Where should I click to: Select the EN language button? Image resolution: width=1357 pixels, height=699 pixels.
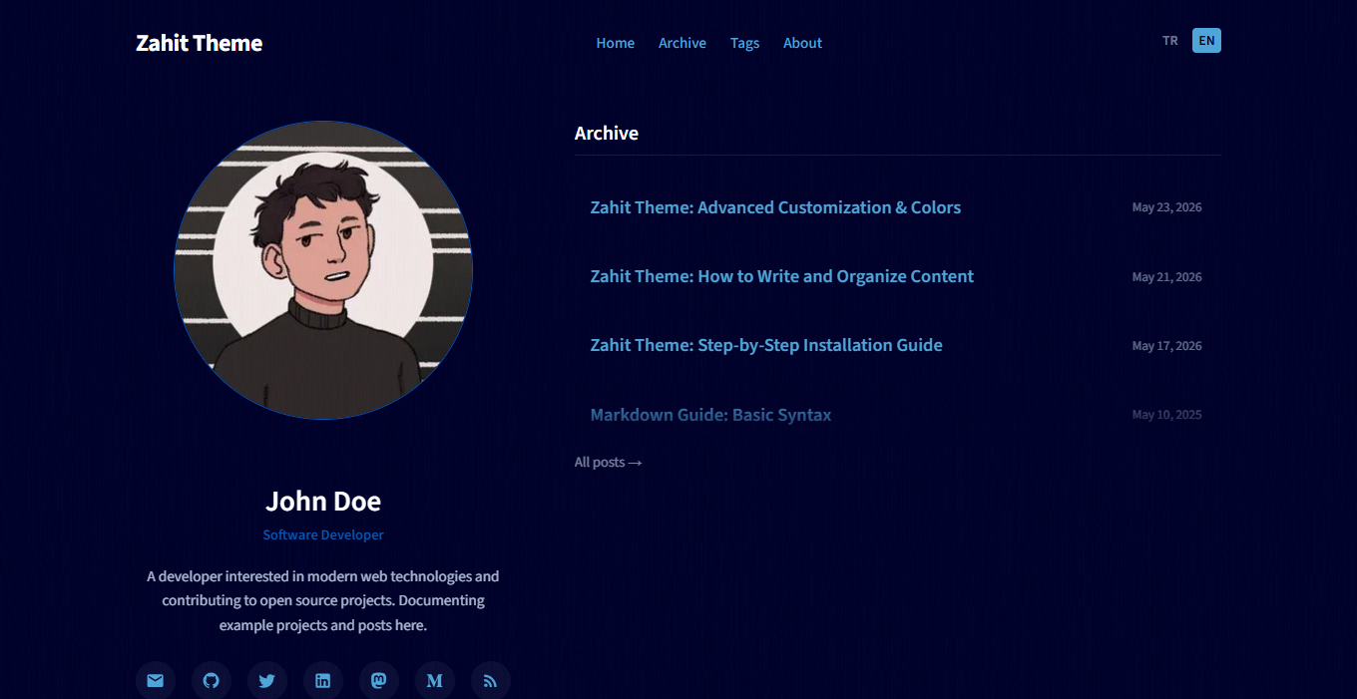pos(1206,41)
